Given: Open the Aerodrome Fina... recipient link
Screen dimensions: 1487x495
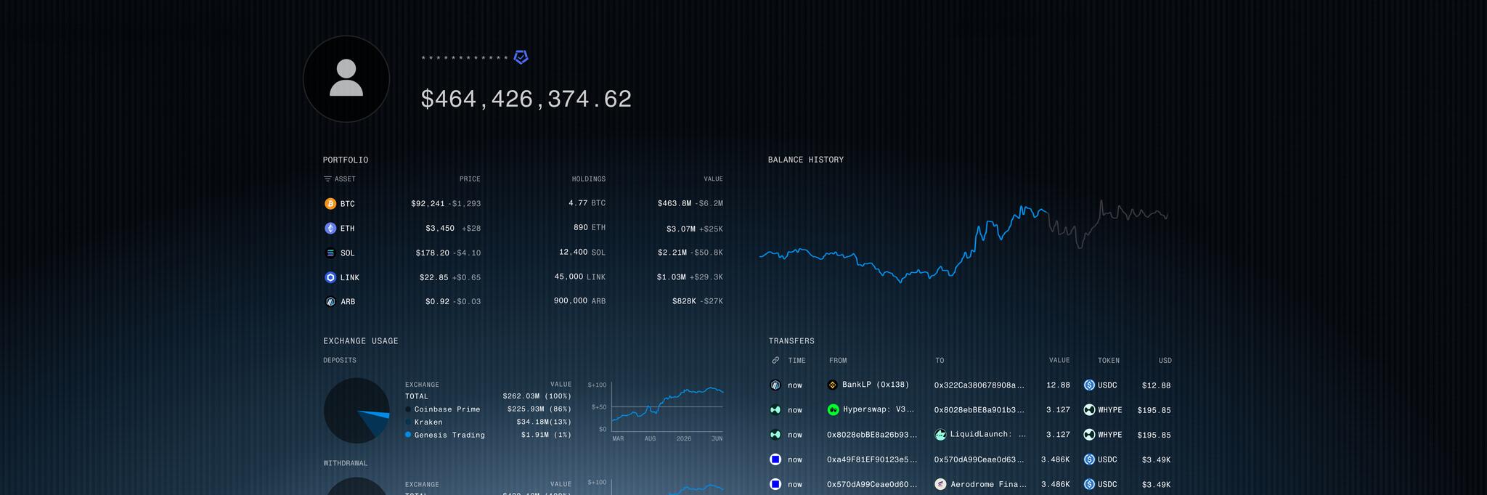Looking at the screenshot, I should point(988,484).
